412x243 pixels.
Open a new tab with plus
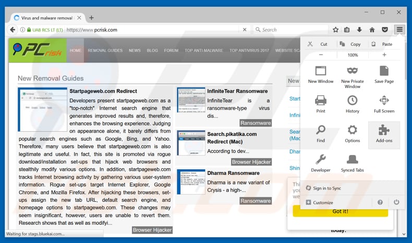pos(91,18)
